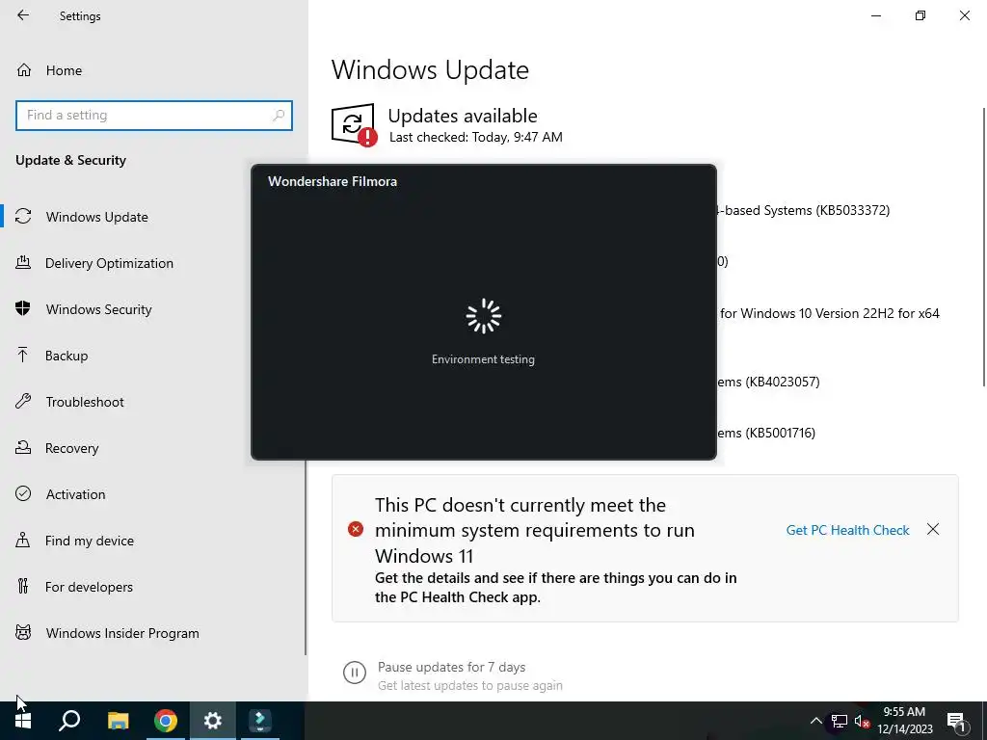This screenshot has width=987, height=740.
Task: Open Recovery settings
Action: pos(71,448)
